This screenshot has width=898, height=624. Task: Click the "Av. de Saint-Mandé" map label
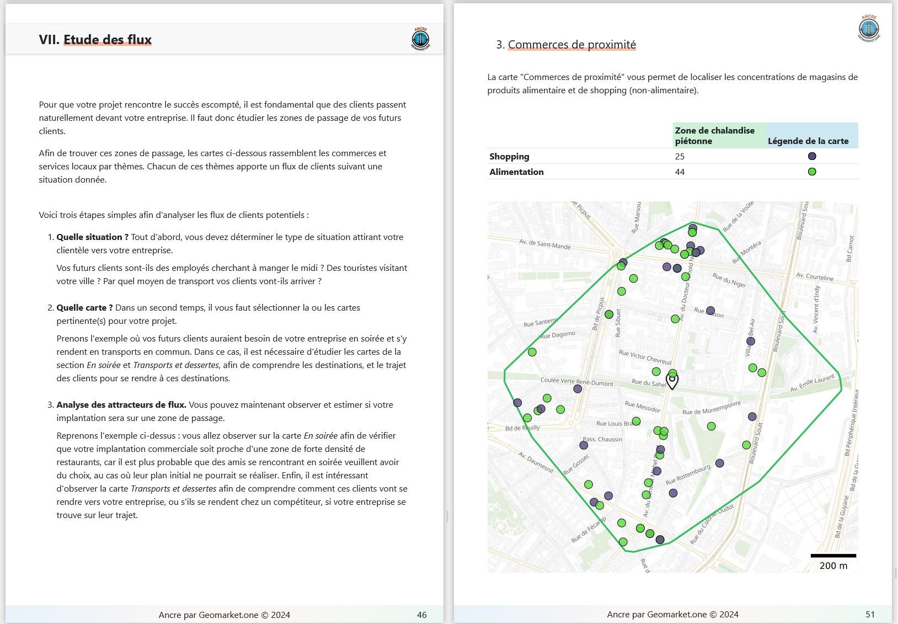tap(545, 244)
